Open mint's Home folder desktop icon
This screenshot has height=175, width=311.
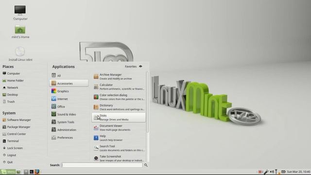(x=20, y=29)
